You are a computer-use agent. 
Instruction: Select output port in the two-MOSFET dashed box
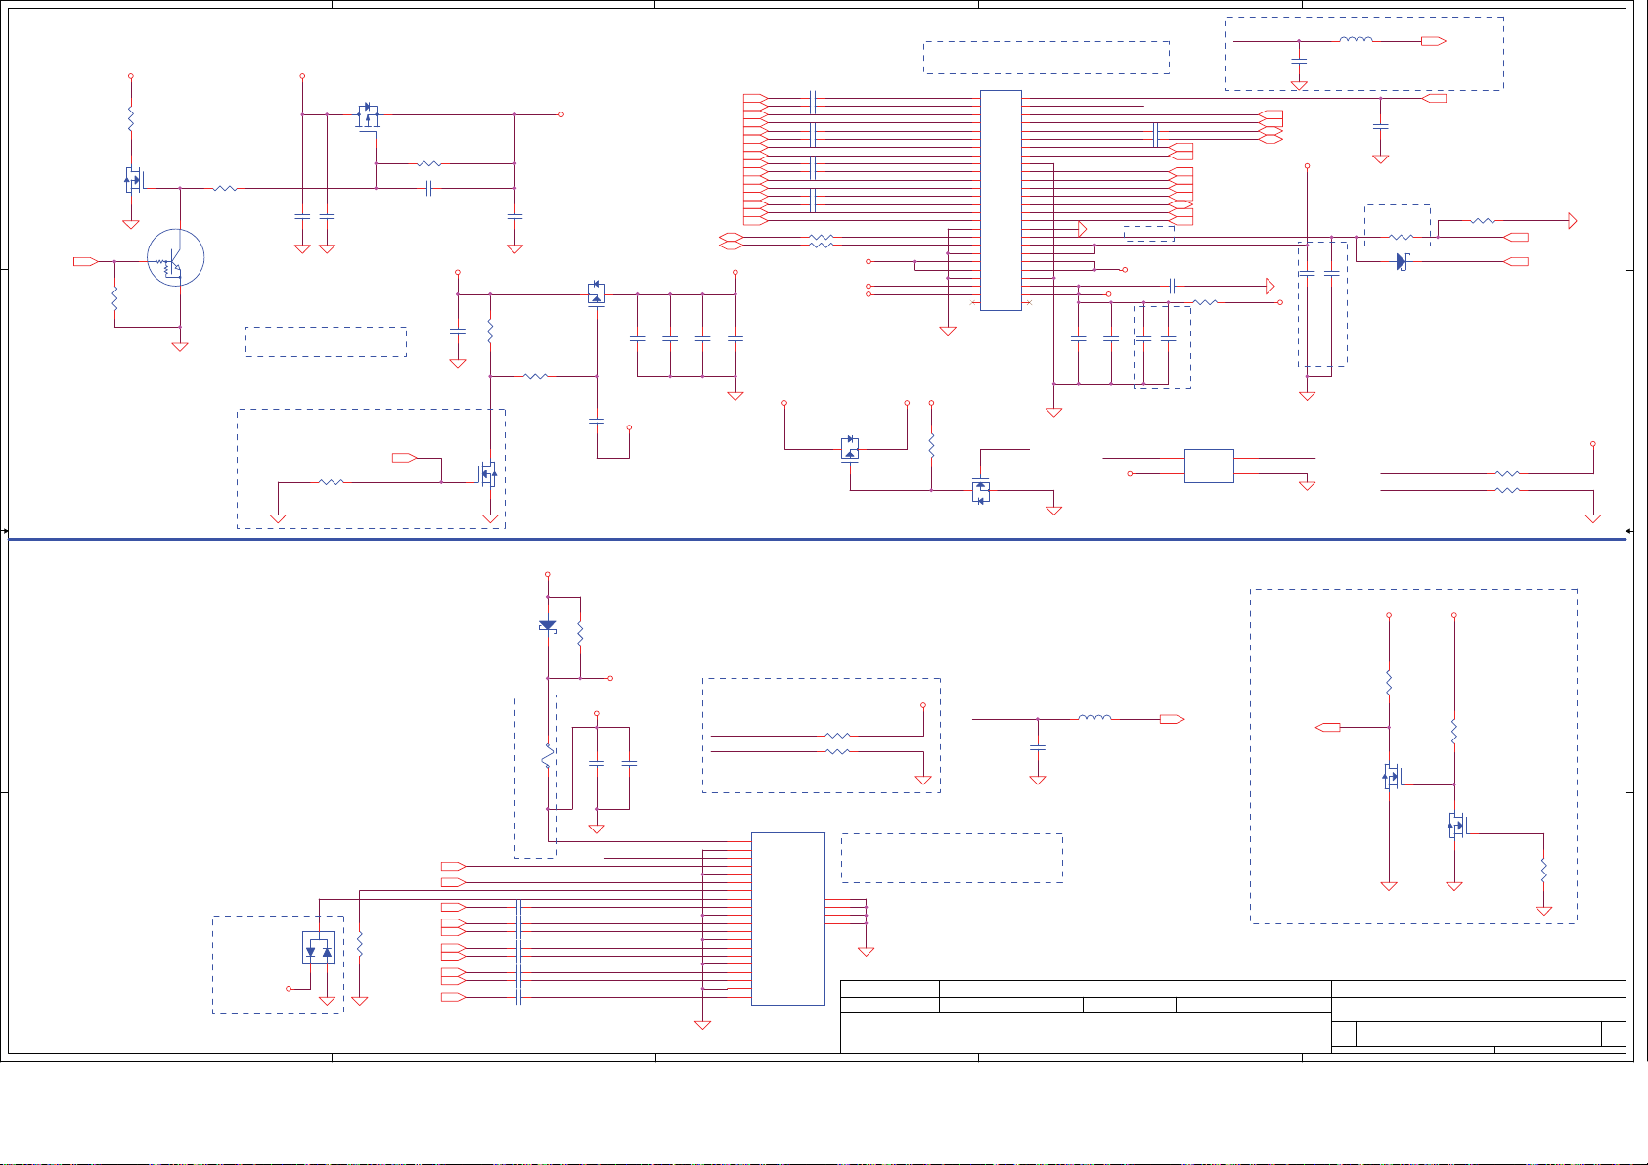coord(1328,727)
